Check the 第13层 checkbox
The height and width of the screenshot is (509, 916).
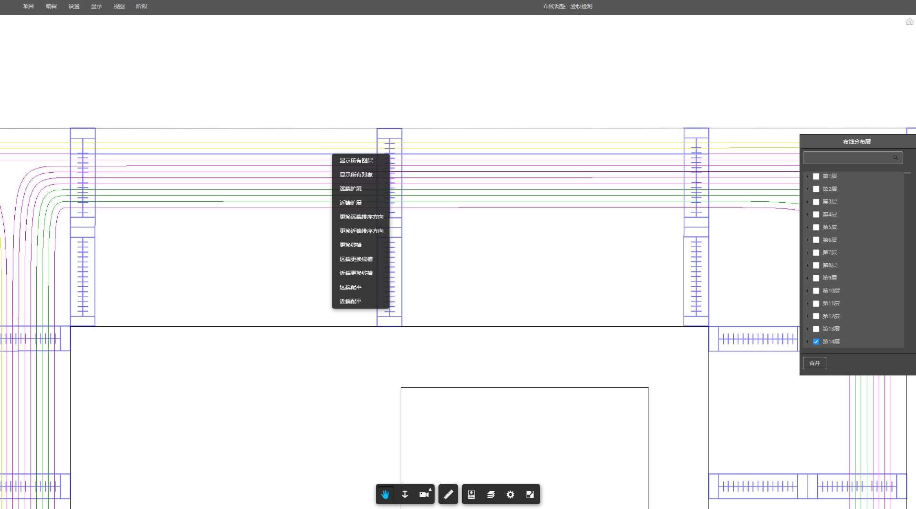coord(816,329)
